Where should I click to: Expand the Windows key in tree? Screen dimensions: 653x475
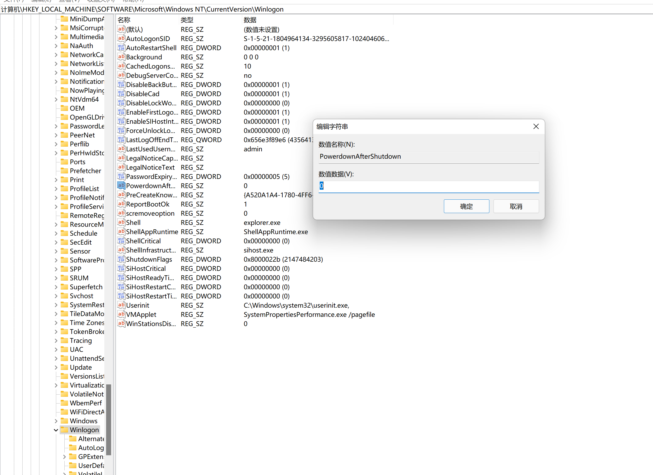56,421
